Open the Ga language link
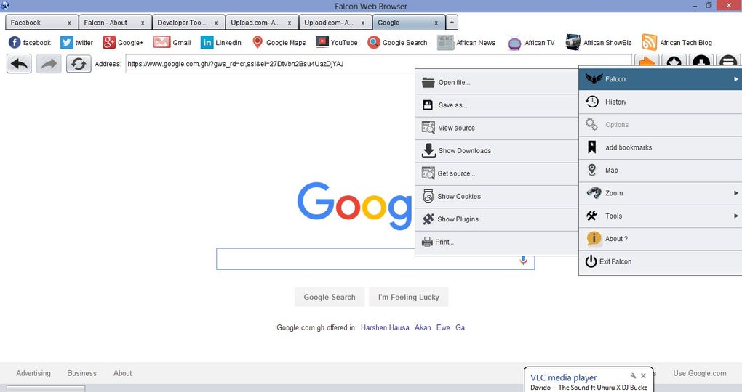This screenshot has height=392, width=742. [x=460, y=327]
